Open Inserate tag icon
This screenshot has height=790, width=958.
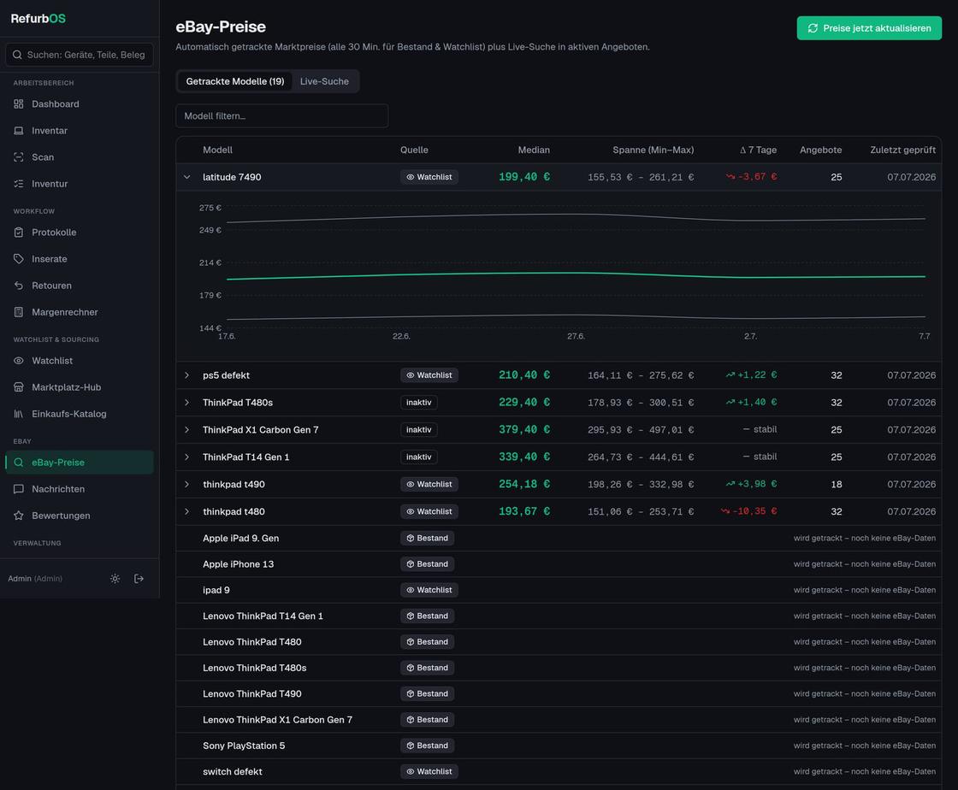coord(18,259)
